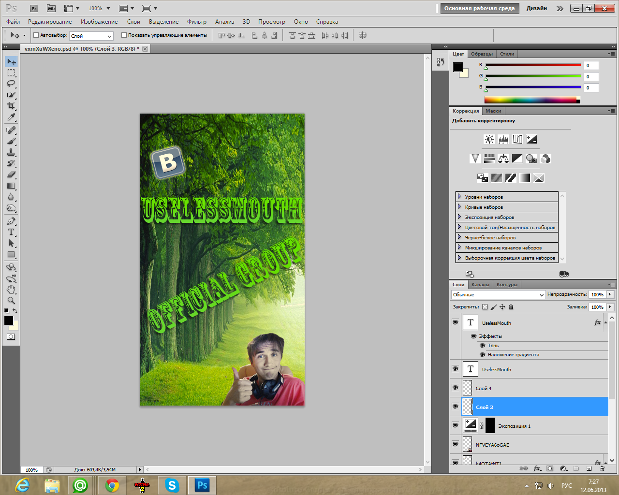Expand Экспозиция наборов presets
Screen dimensions: 619x495
459,217
